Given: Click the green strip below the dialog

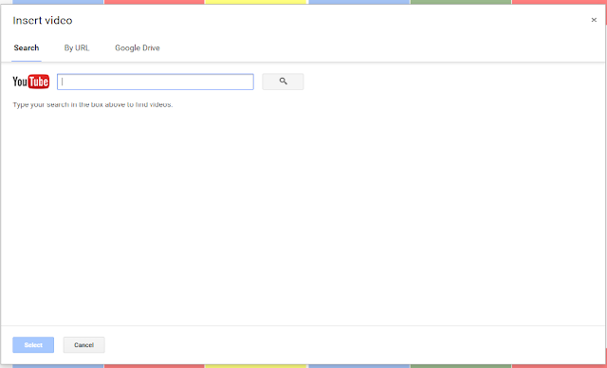Looking at the screenshot, I should [461, 366].
